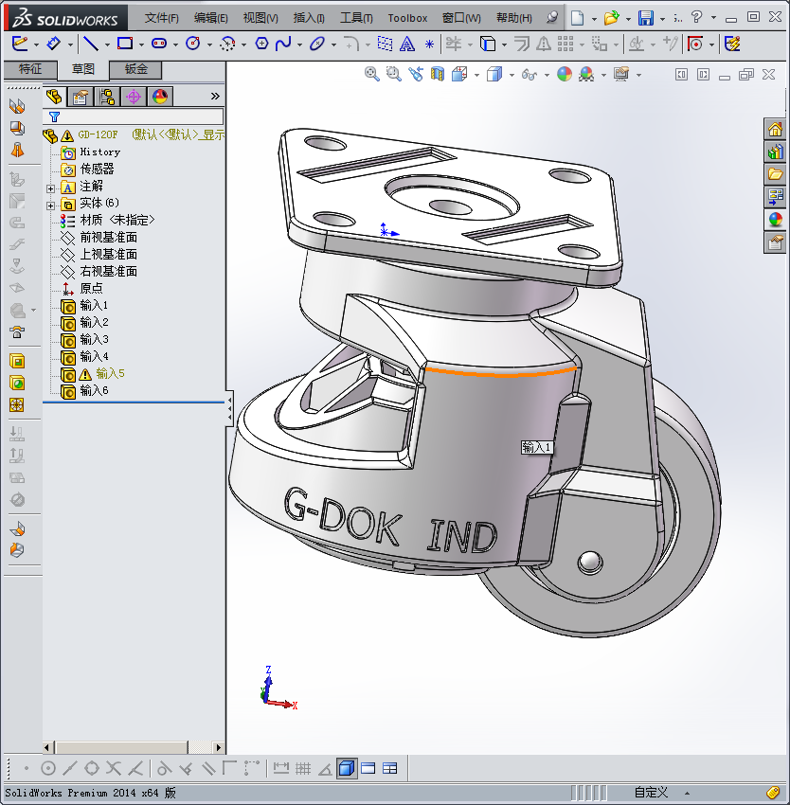
Task: Click the Smart Dimension tool
Action: (53, 44)
